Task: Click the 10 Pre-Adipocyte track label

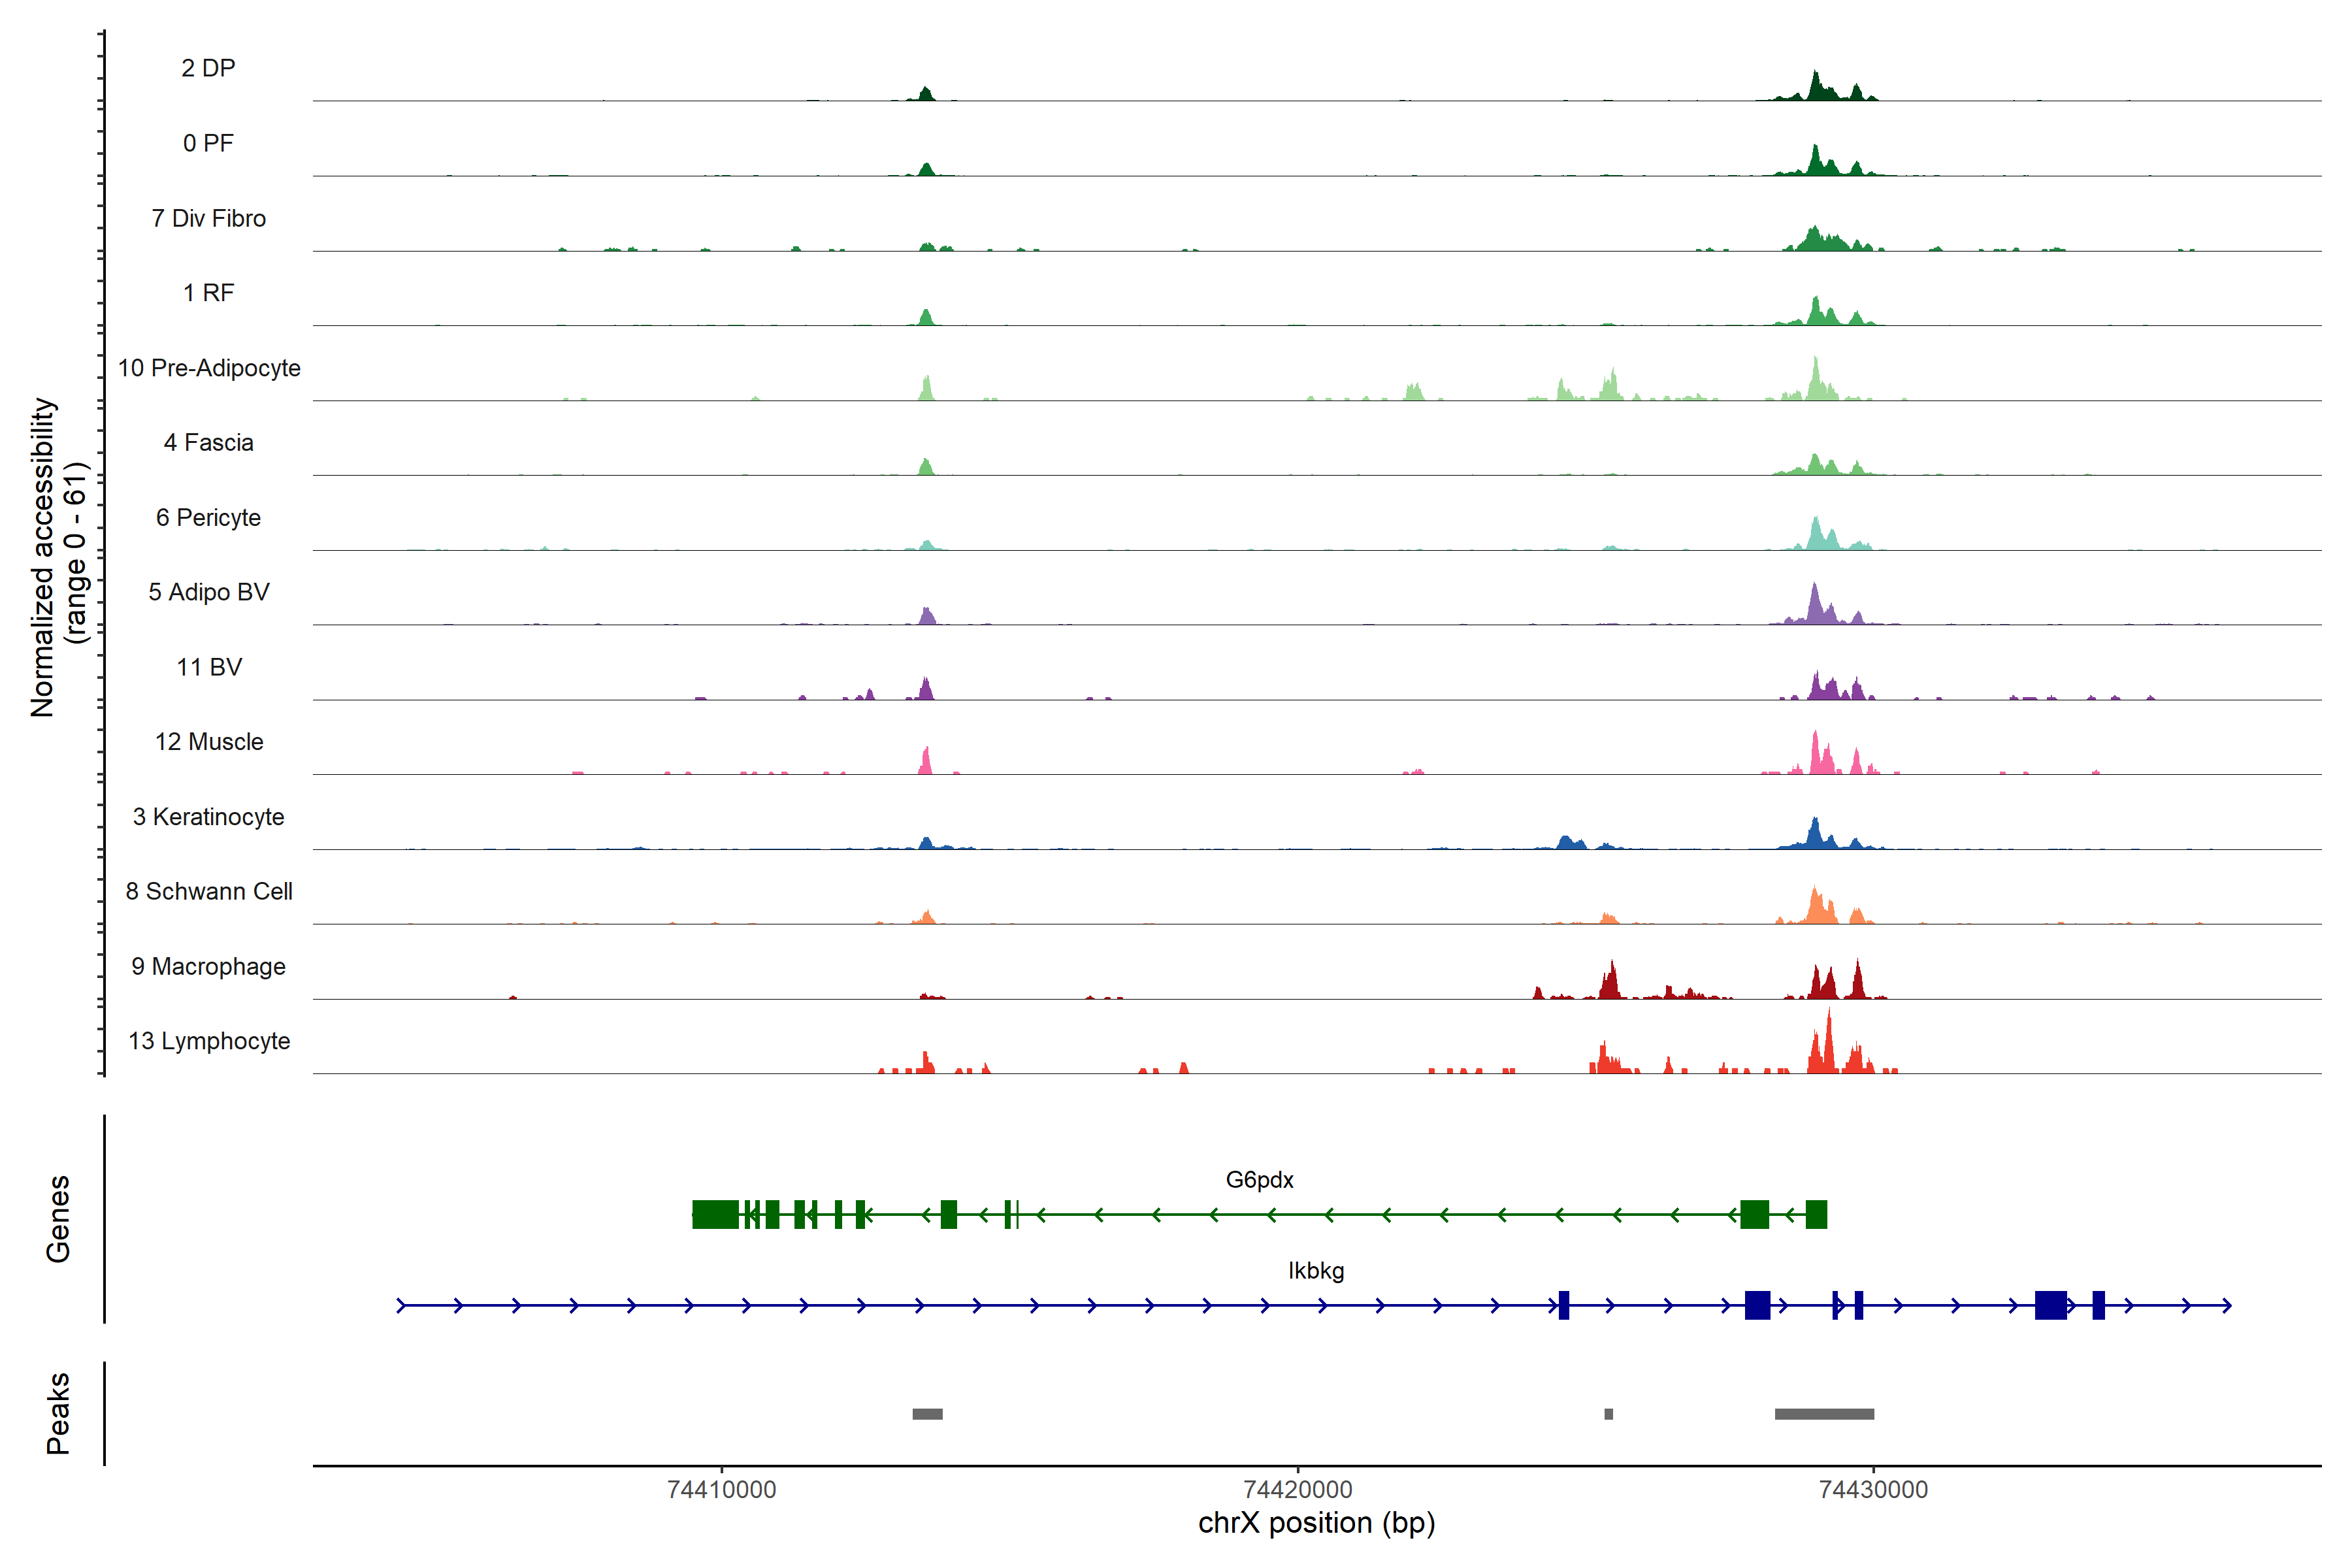Action: pyautogui.click(x=209, y=368)
